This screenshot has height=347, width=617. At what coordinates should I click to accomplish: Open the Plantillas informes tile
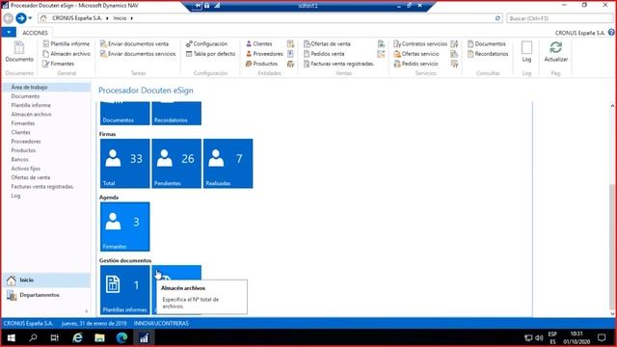click(x=124, y=289)
